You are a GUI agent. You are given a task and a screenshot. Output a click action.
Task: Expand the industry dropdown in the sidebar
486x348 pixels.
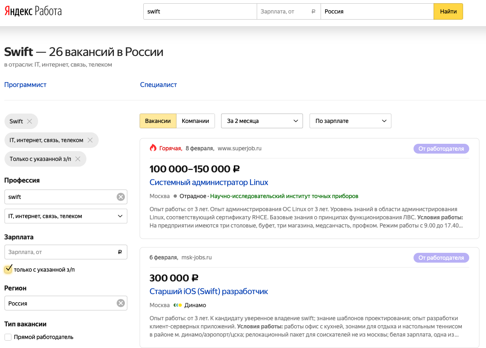tap(66, 216)
